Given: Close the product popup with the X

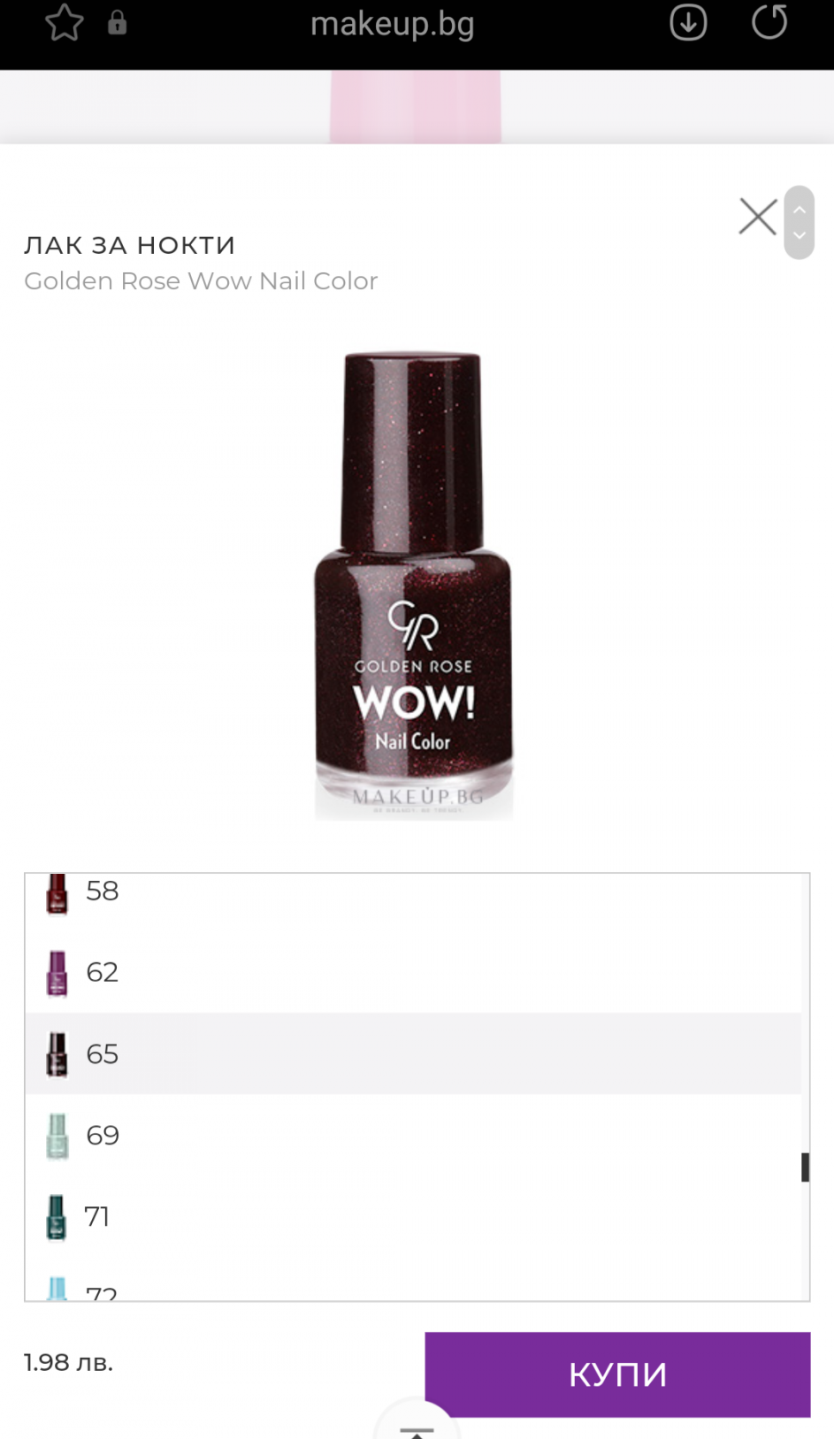Looking at the screenshot, I should click(x=758, y=217).
